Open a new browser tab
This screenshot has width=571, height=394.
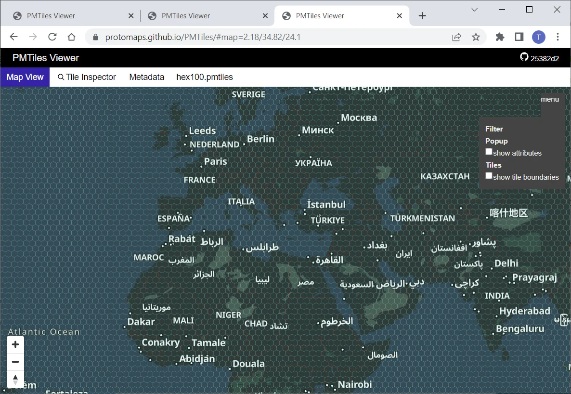pos(422,16)
